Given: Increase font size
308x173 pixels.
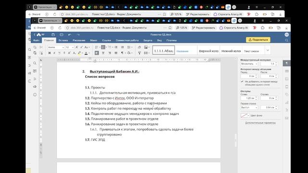Looking at the screenshot, I should click(77, 47).
